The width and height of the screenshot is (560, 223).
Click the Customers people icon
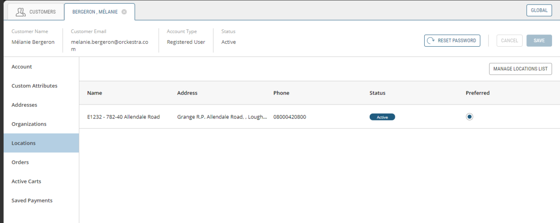(x=21, y=12)
